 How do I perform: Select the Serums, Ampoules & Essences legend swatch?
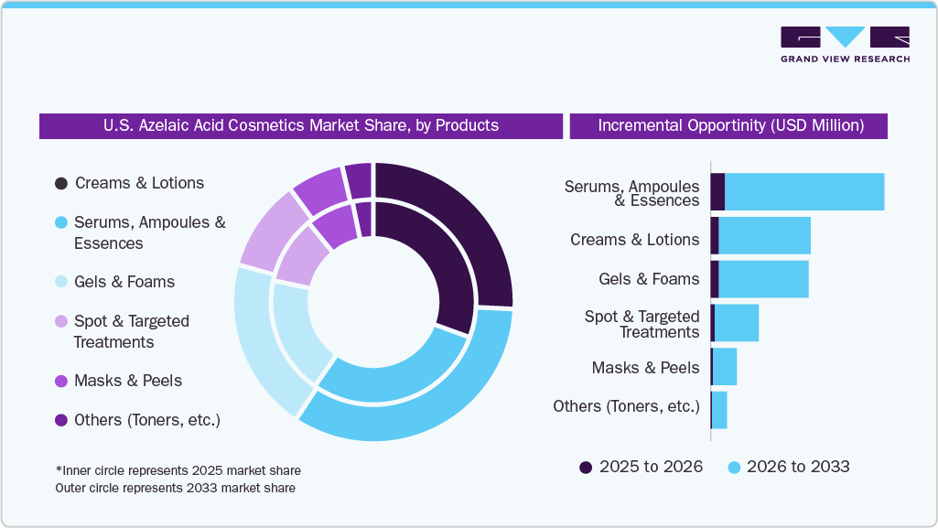click(60, 221)
